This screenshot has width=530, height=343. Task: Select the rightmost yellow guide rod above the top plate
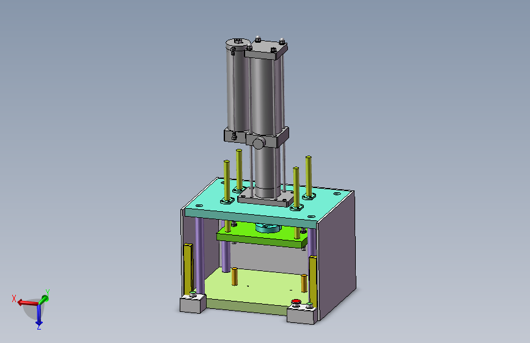[309, 176]
